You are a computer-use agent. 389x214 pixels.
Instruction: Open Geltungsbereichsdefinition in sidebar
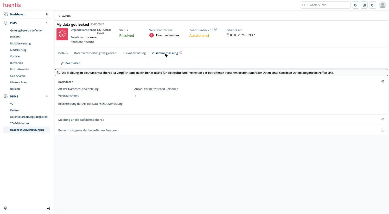click(x=27, y=30)
